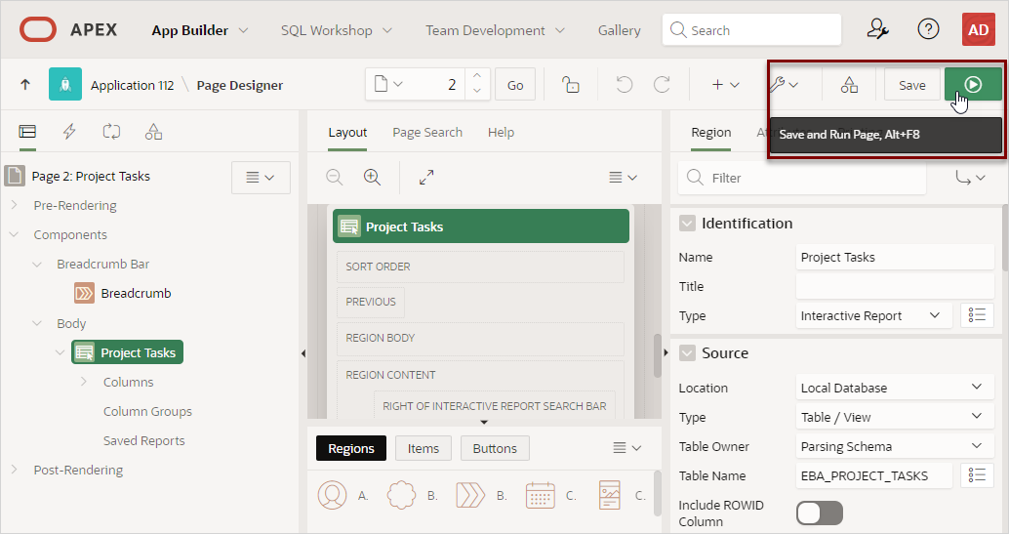Toggle the Include ROWID Column switch
Image resolution: width=1009 pixels, height=534 pixels.
[x=819, y=513]
